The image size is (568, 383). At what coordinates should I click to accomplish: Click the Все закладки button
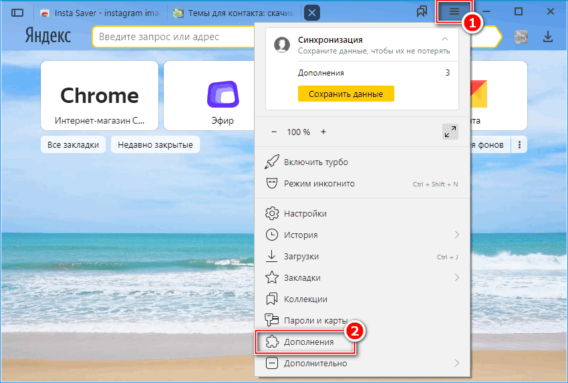coord(74,144)
